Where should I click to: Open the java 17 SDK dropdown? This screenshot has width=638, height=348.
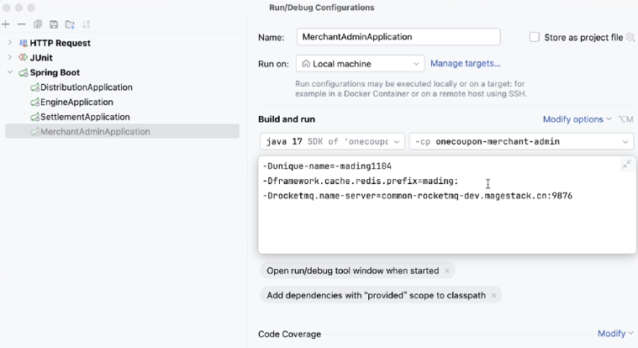(332, 141)
